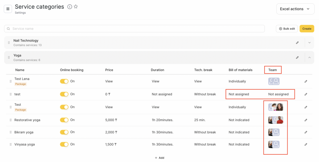Edit the Yoga category pencil icon

point(297,57)
